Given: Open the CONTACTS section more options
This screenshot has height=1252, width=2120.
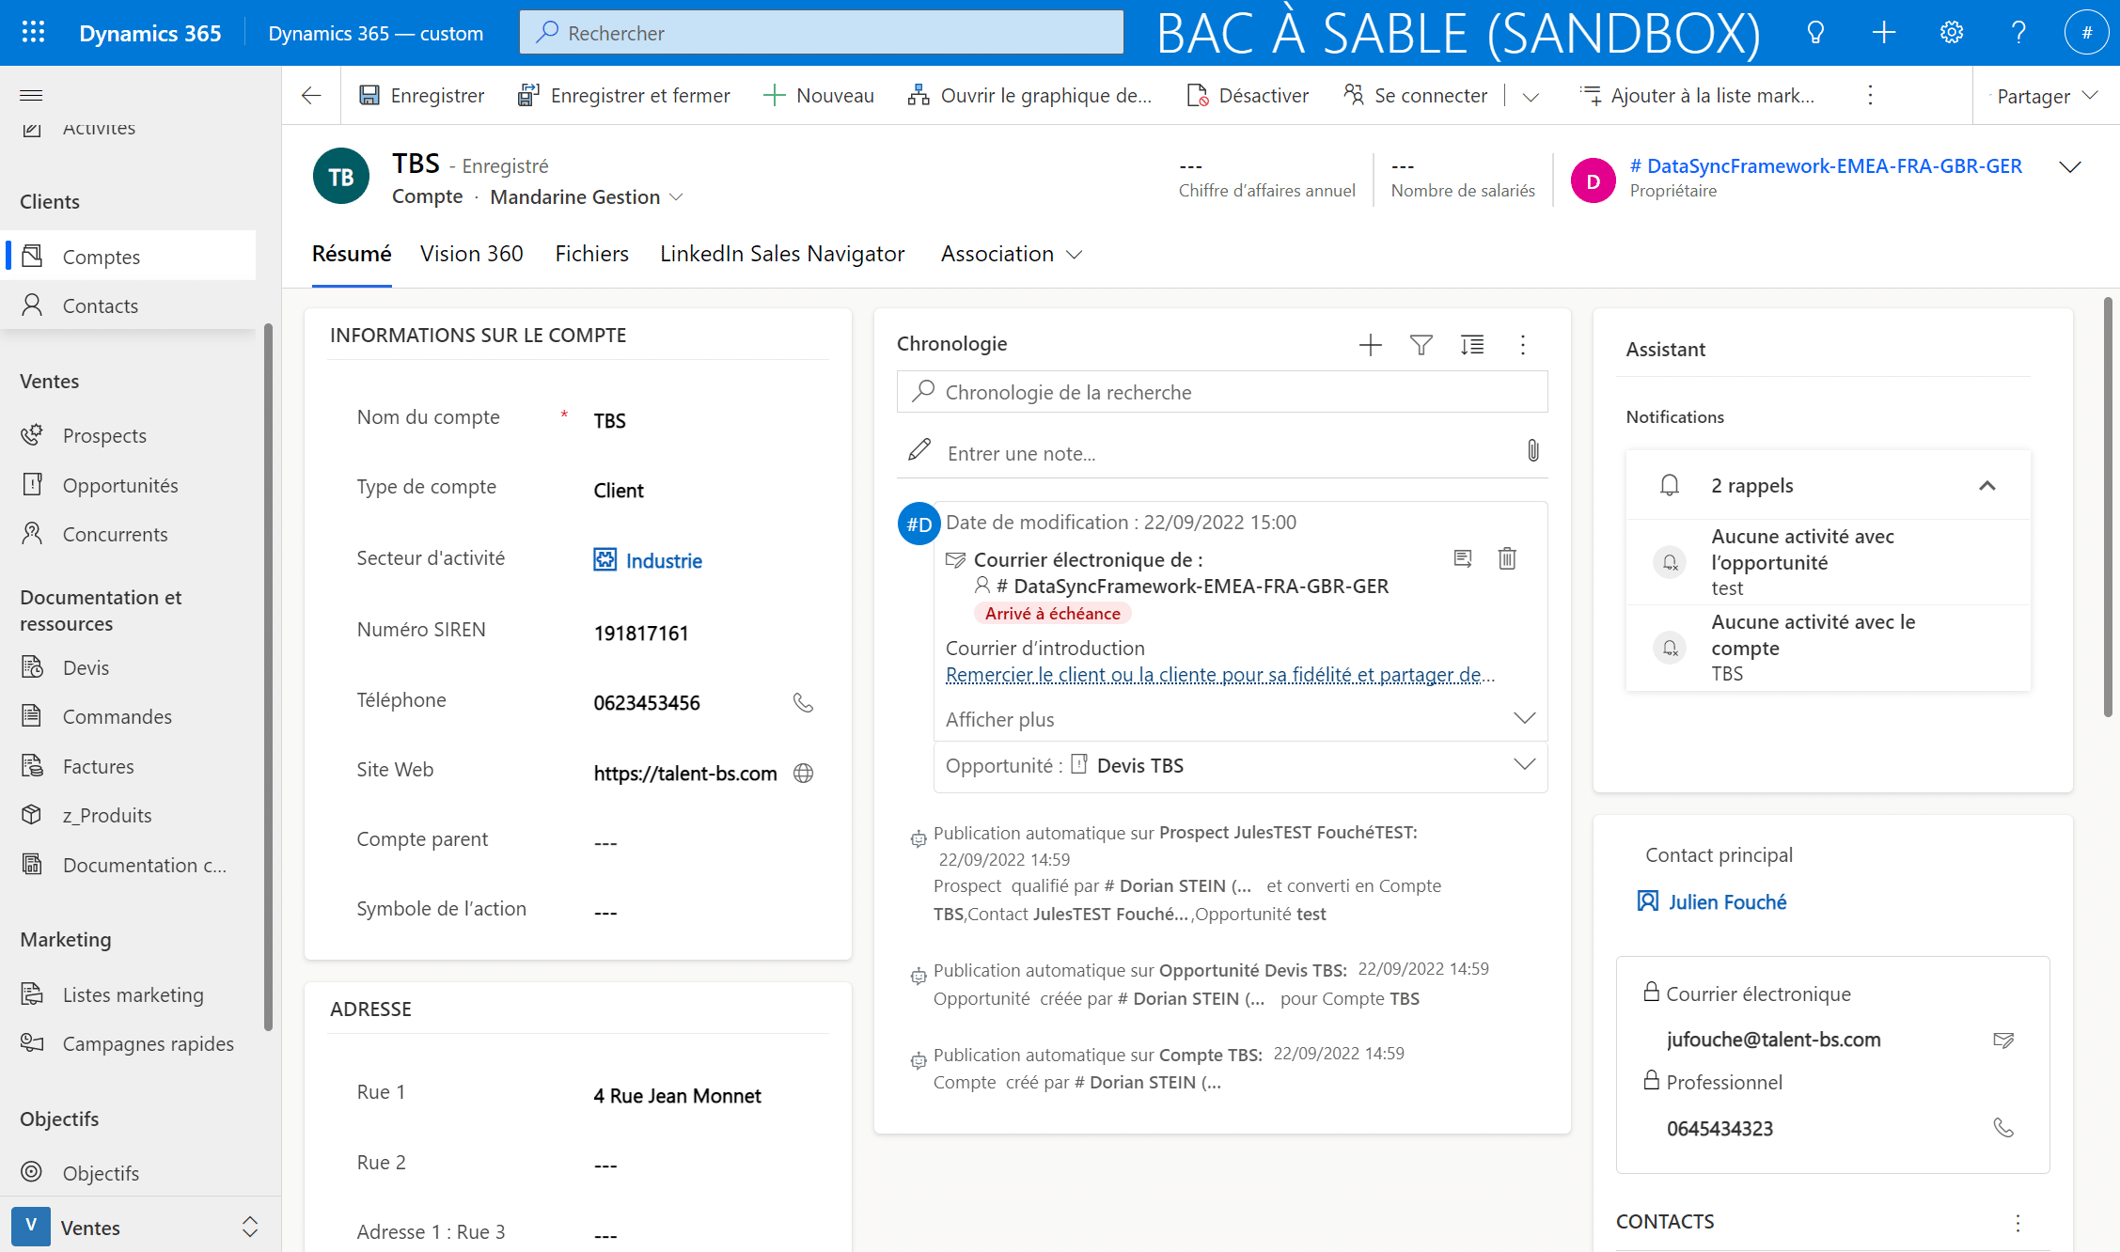Looking at the screenshot, I should coord(2018,1222).
